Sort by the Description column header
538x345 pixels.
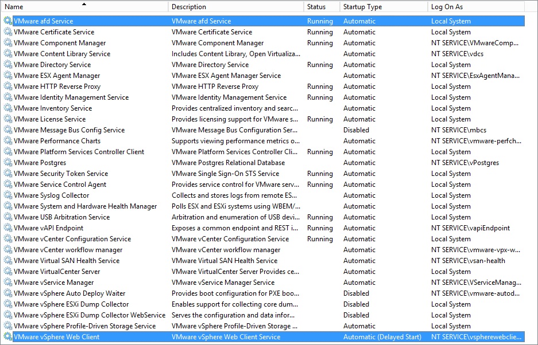click(236, 6)
